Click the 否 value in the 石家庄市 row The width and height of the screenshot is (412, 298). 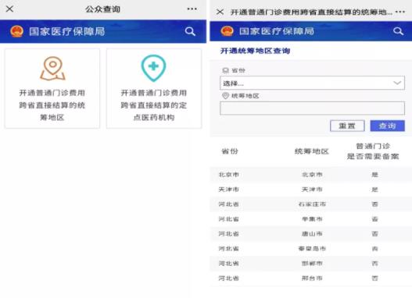click(375, 204)
